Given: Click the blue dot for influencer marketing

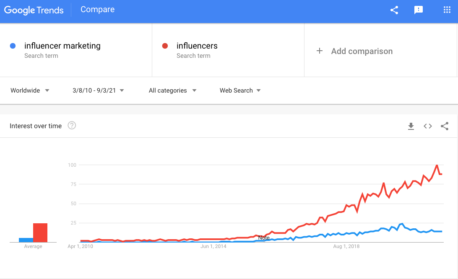Looking at the screenshot, I should (x=13, y=46).
